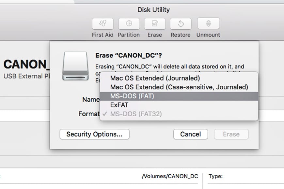Click the Partition pie icon
284x189 pixels.
coord(129,24)
